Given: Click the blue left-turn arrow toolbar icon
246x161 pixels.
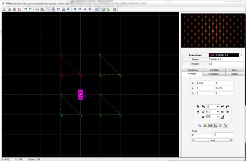Looking at the screenshot, I should tap(75, 9).
